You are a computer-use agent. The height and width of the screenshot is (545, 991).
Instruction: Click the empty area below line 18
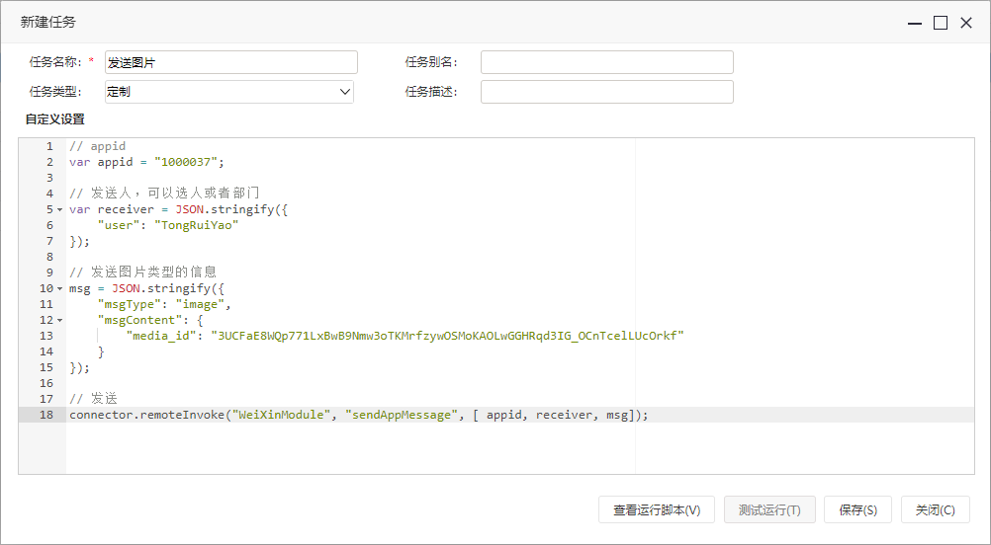(519, 448)
